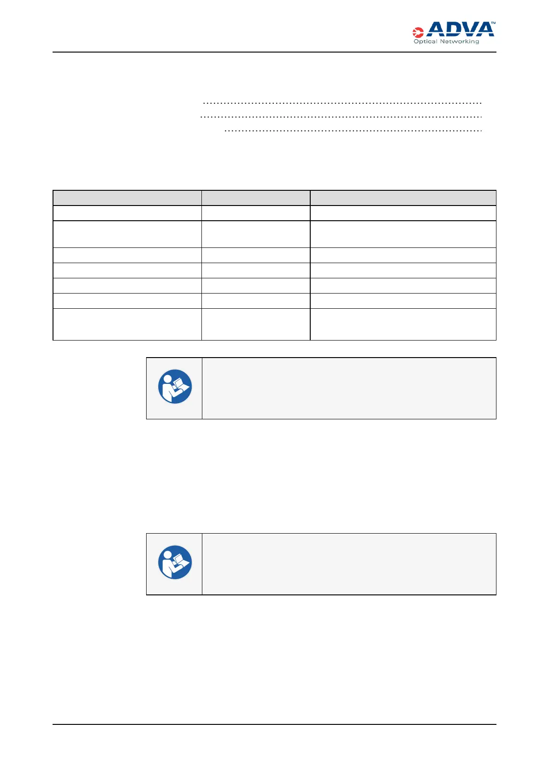Screen dimensions: 549x776
Task: Open the third, shortest dotted contents line
Action: click(x=353, y=131)
